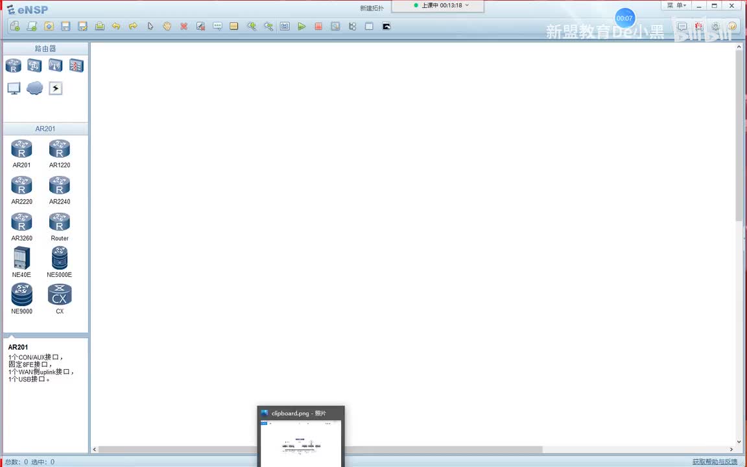Click the horizontal scrollbar of the canvas

[x=320, y=449]
